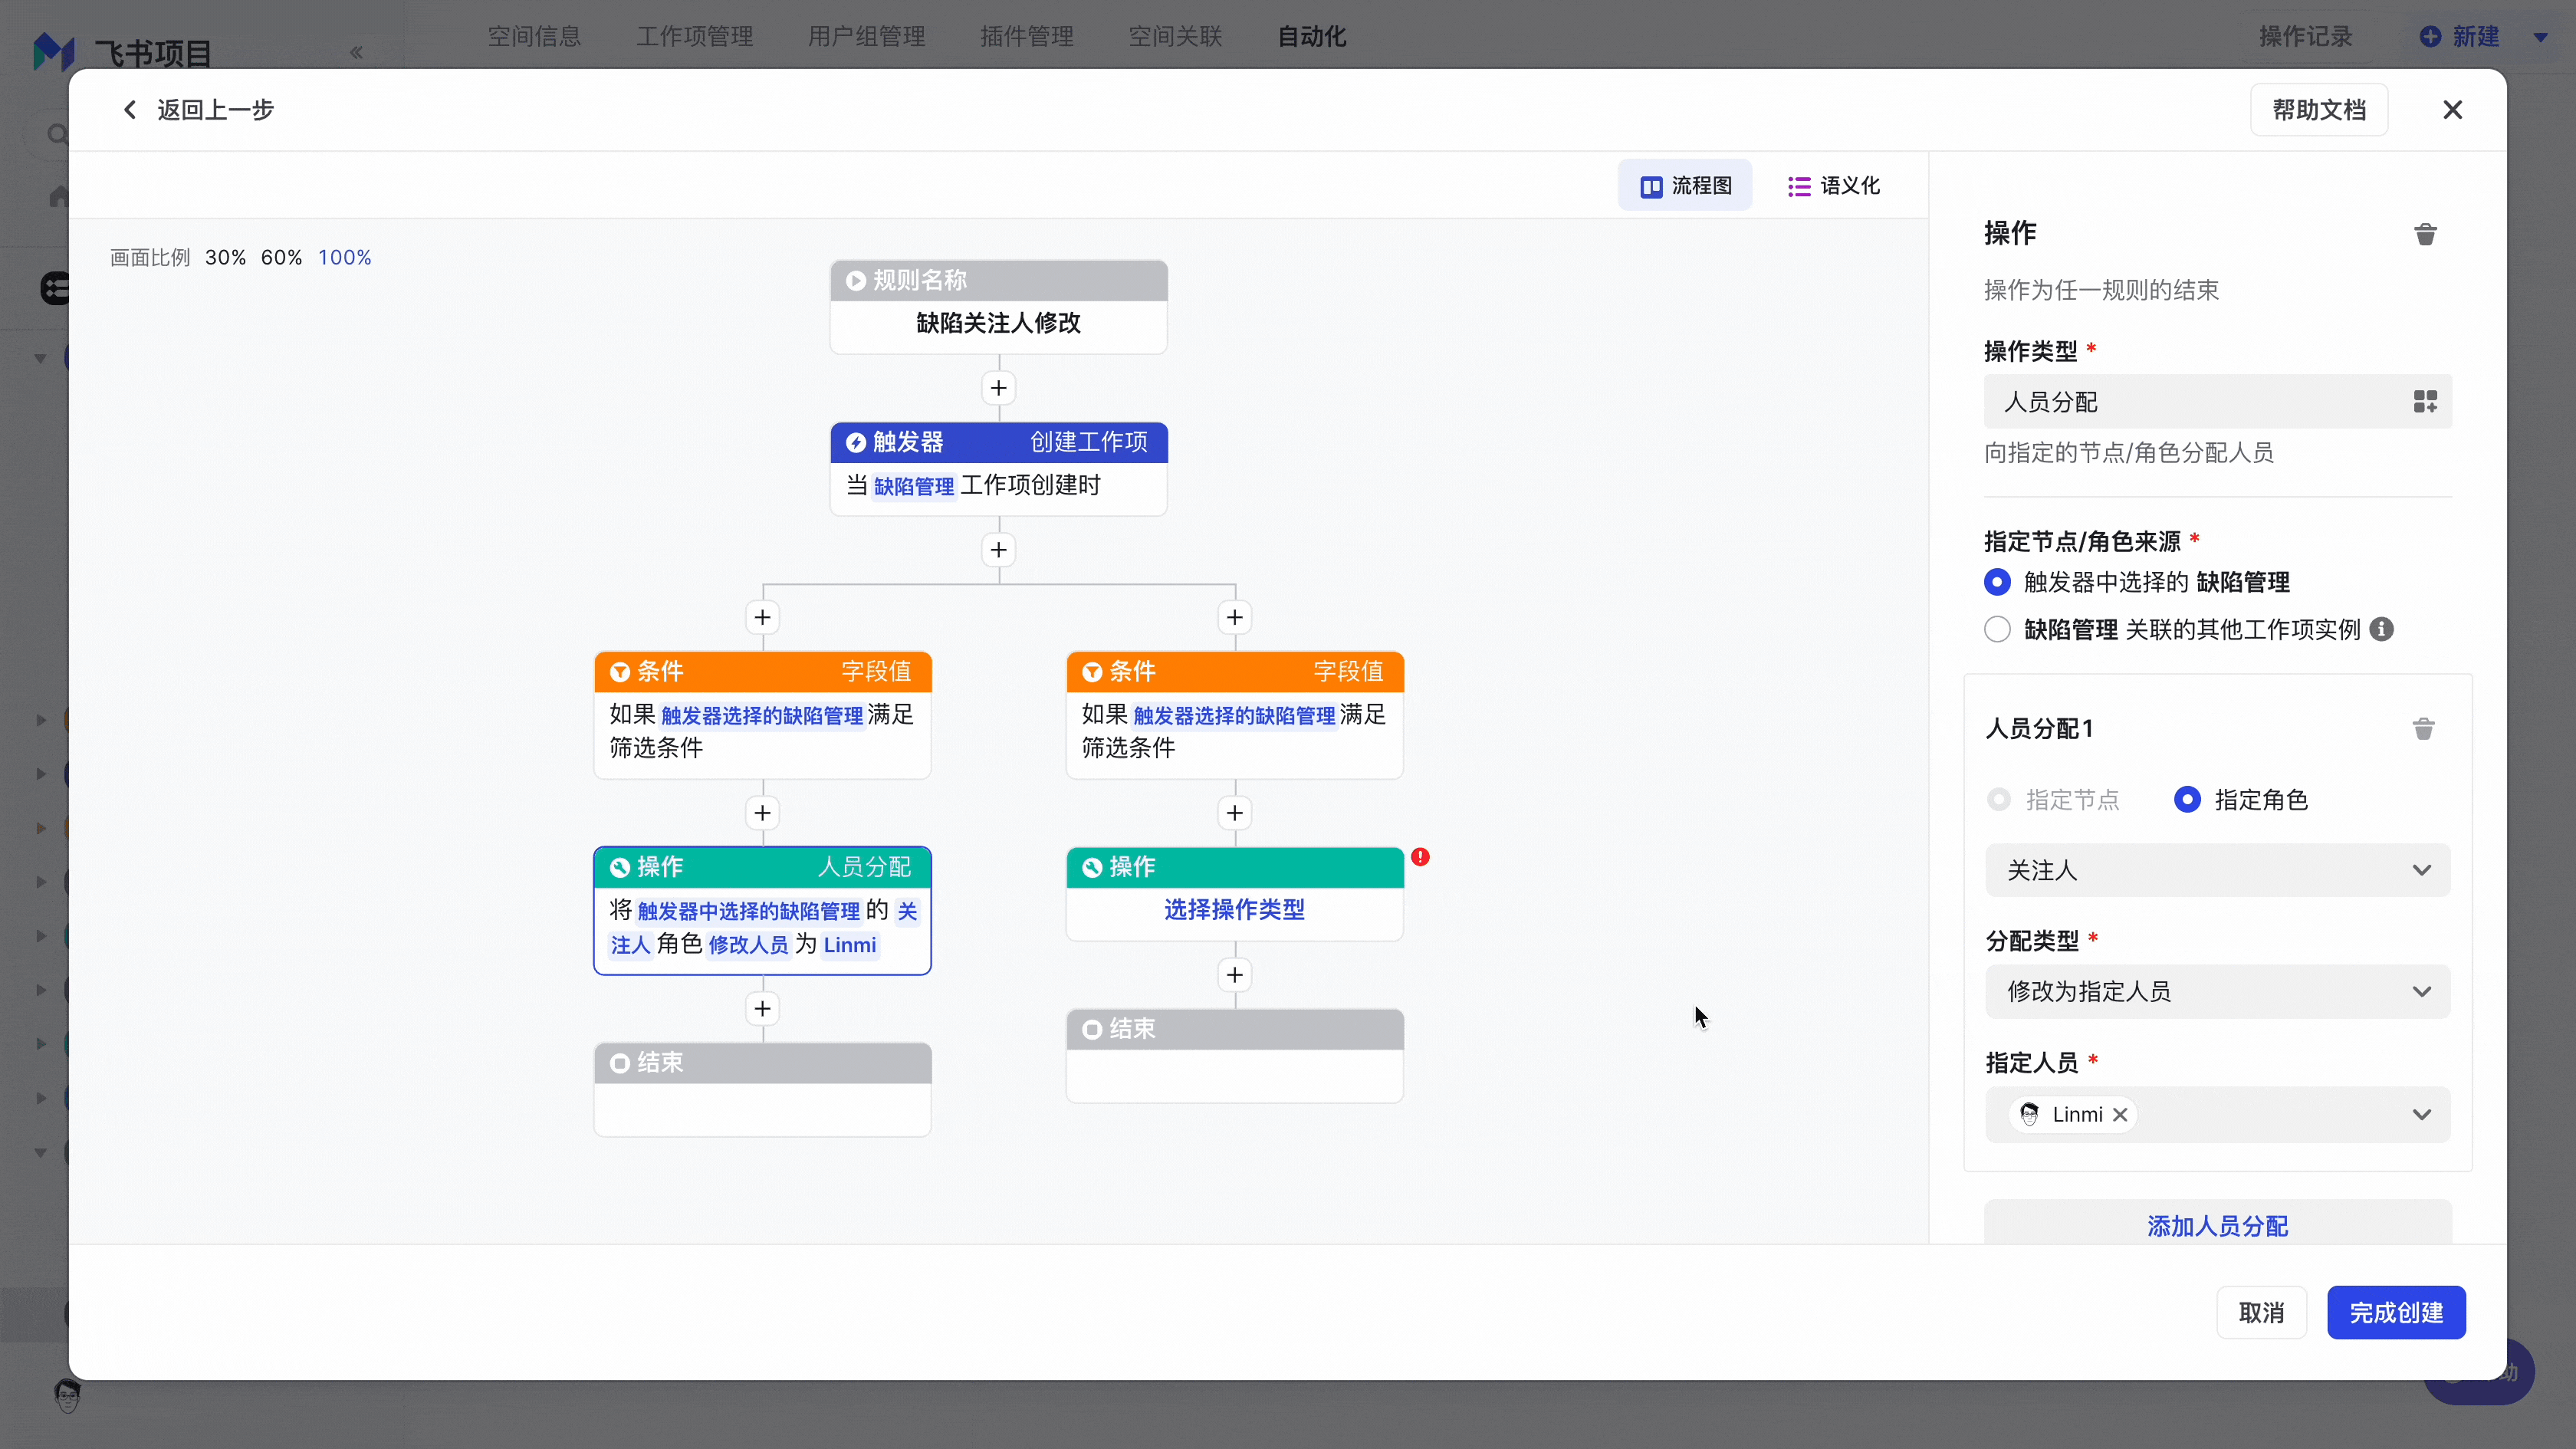Switch to 流程图 view
The height and width of the screenshot is (1449, 2576).
[1685, 185]
